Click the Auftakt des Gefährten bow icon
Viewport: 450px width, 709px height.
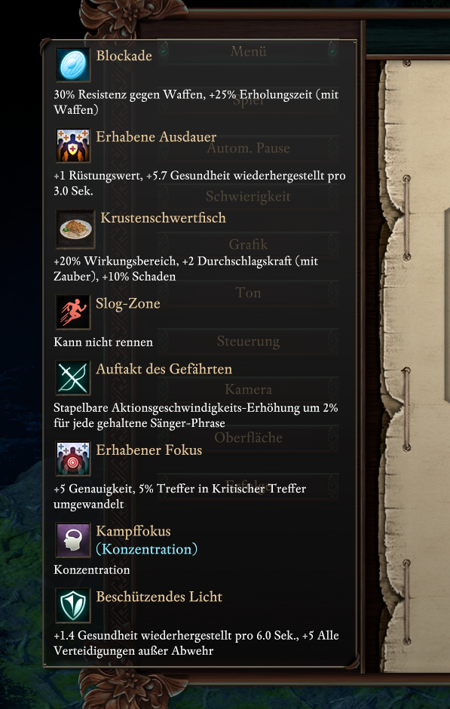coord(73,378)
